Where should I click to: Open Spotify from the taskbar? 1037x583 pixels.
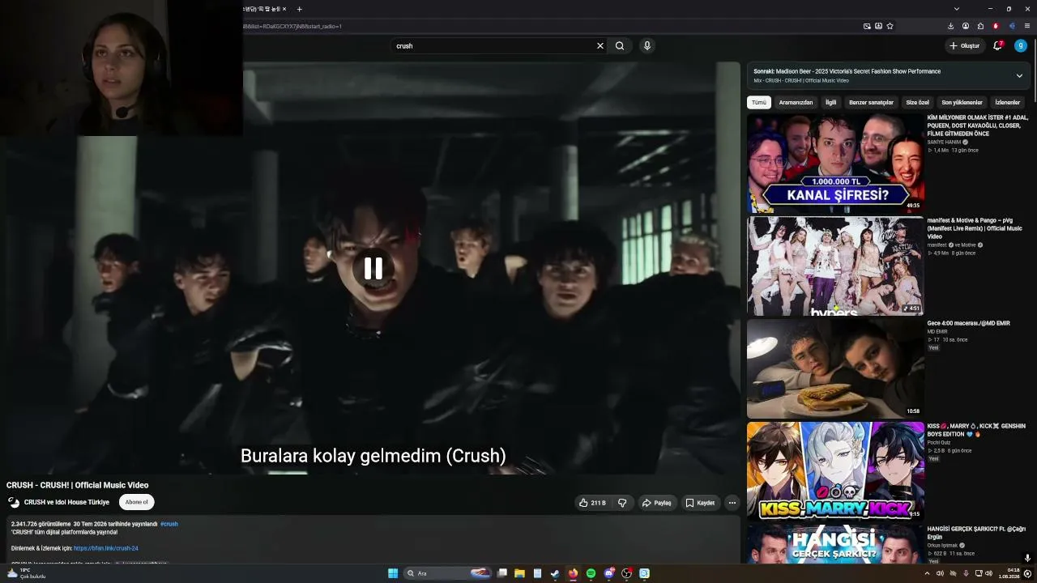click(591, 573)
